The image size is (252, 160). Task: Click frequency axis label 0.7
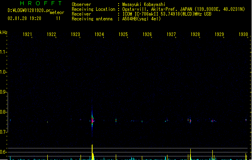(x=3, y=132)
